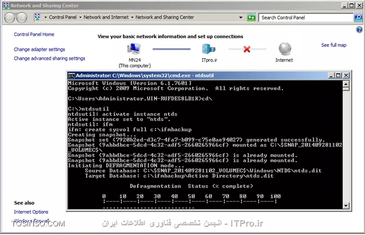
Task: Close the cmd.exe ntdsutil window
Action: tap(346, 75)
